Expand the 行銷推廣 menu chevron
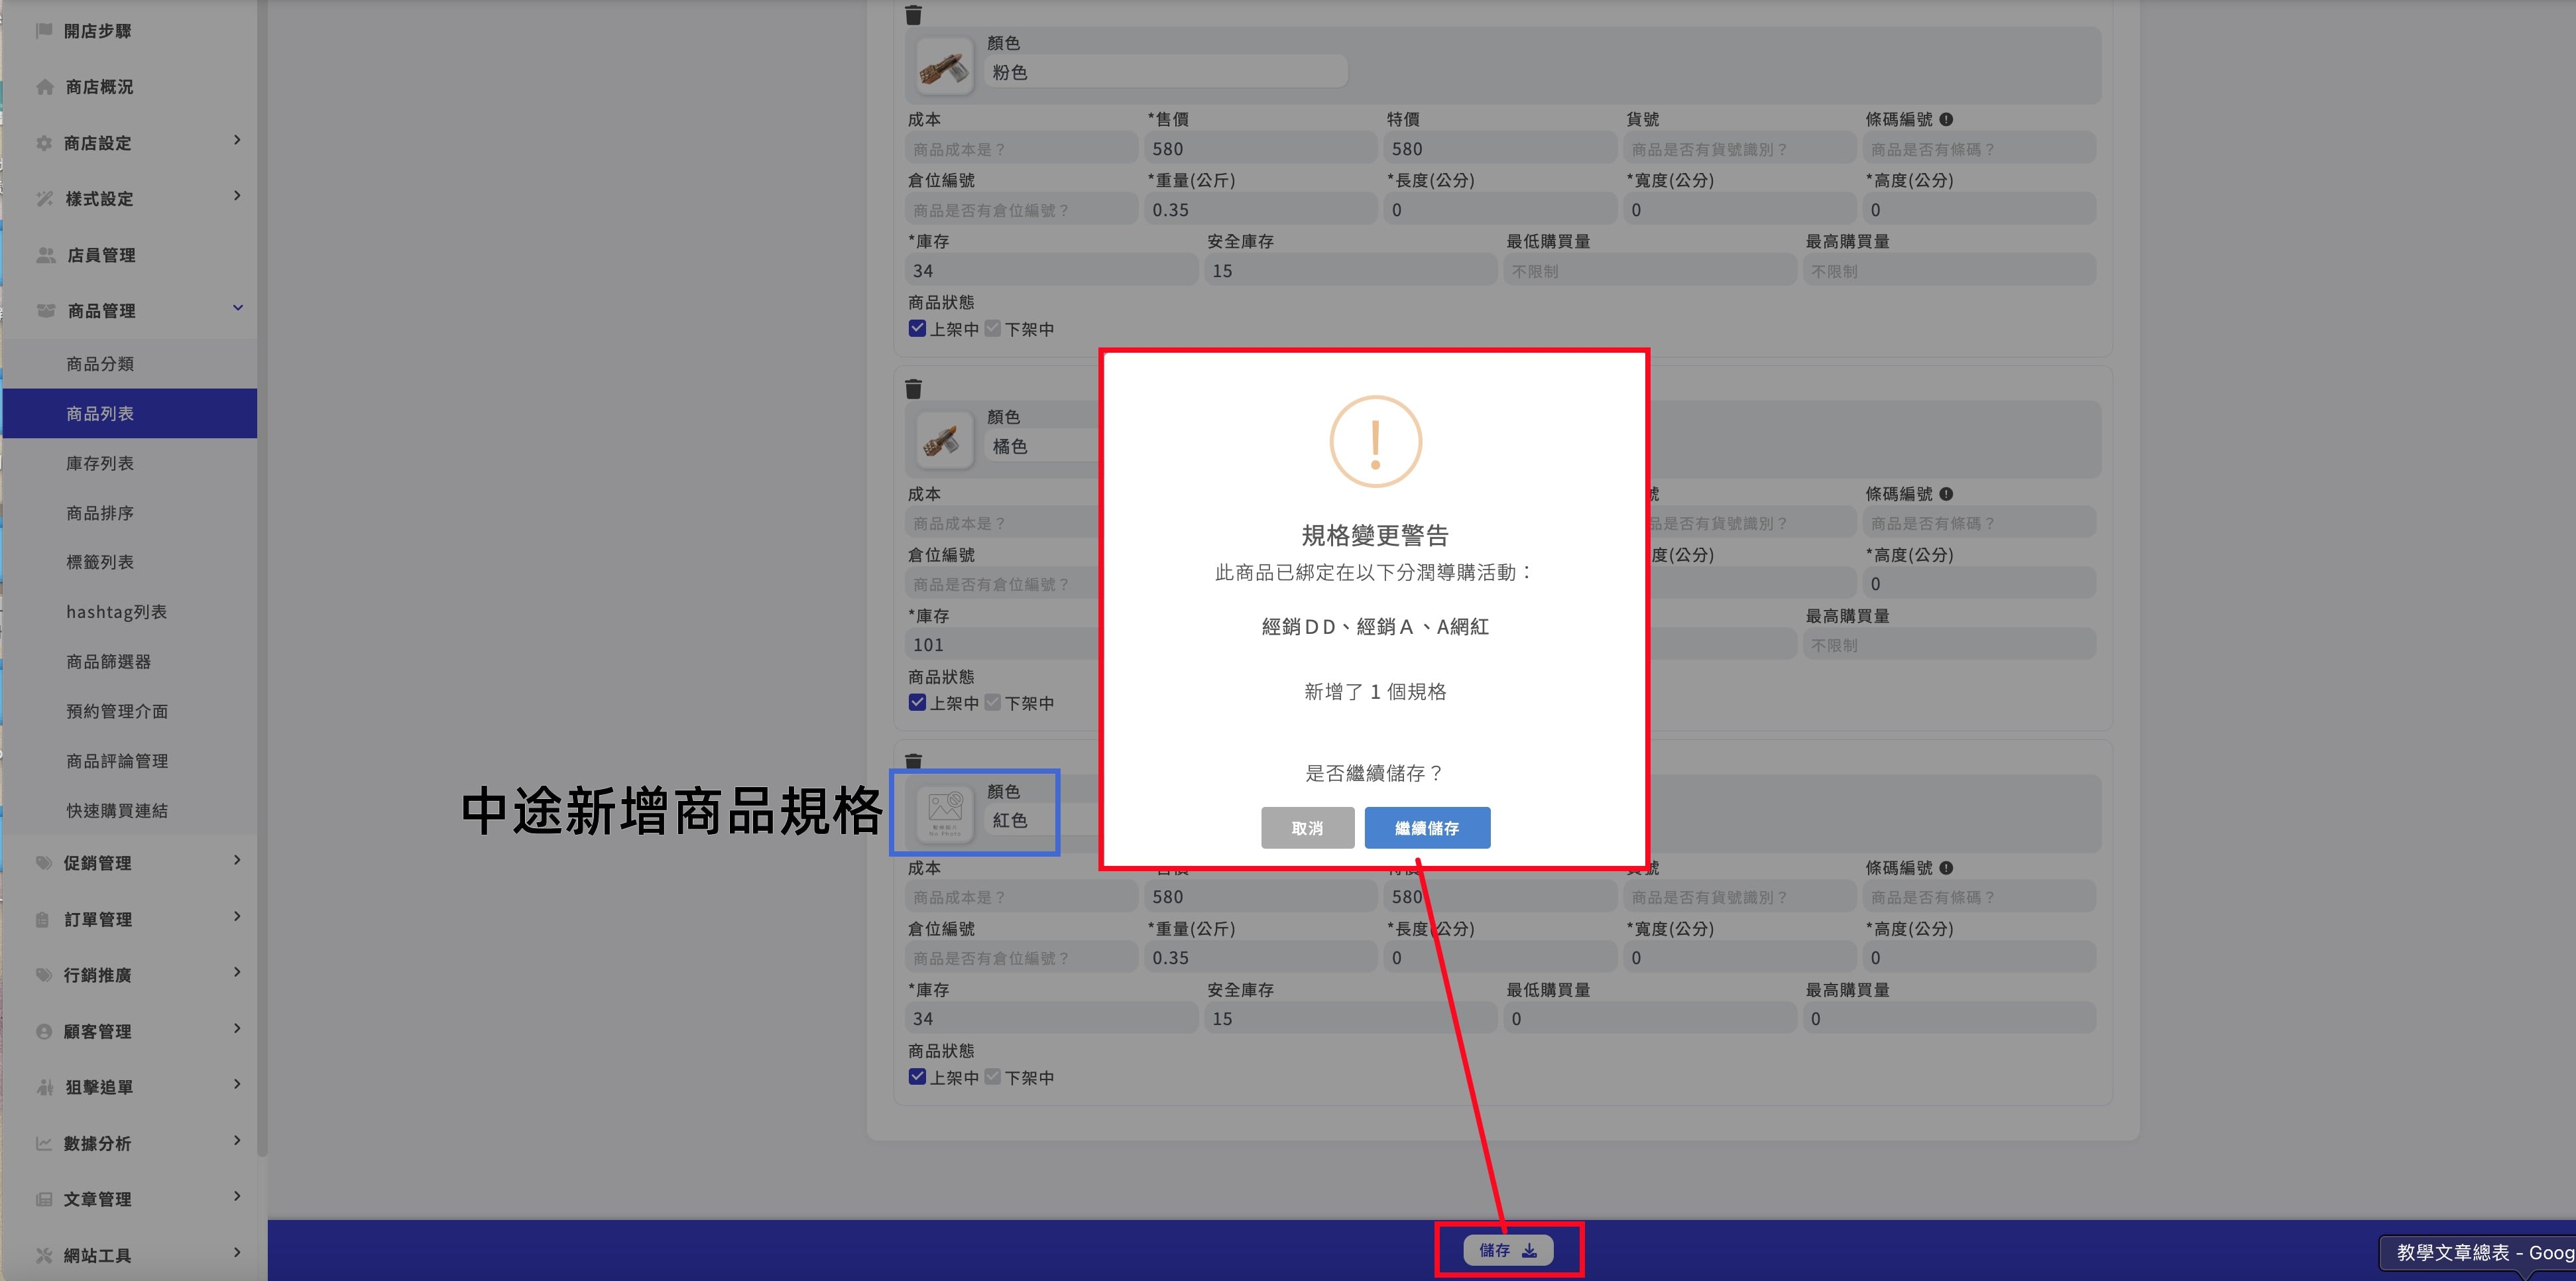 click(x=237, y=972)
